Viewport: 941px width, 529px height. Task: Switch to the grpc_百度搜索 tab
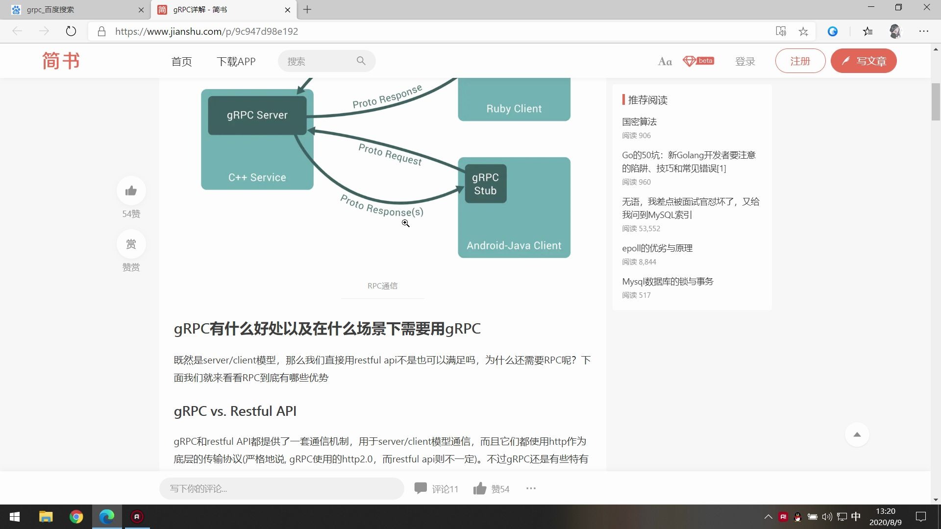coord(74,9)
